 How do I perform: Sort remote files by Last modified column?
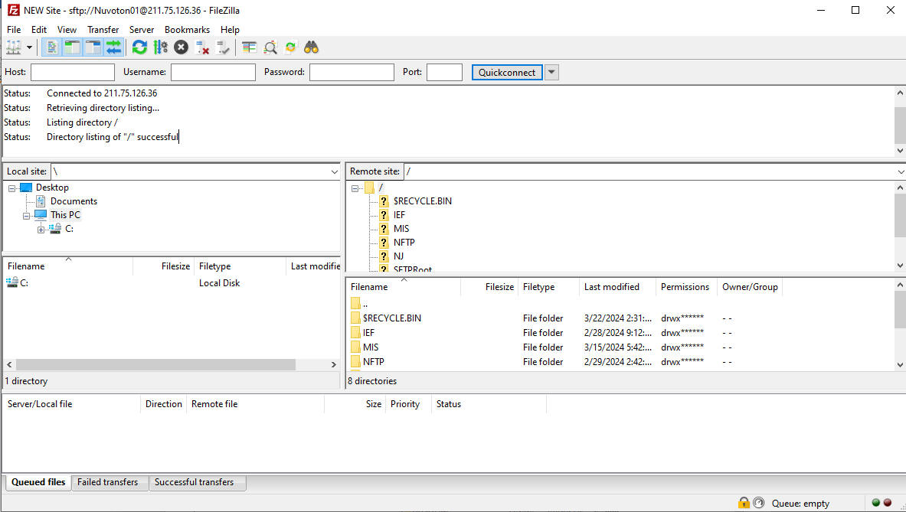coord(611,287)
